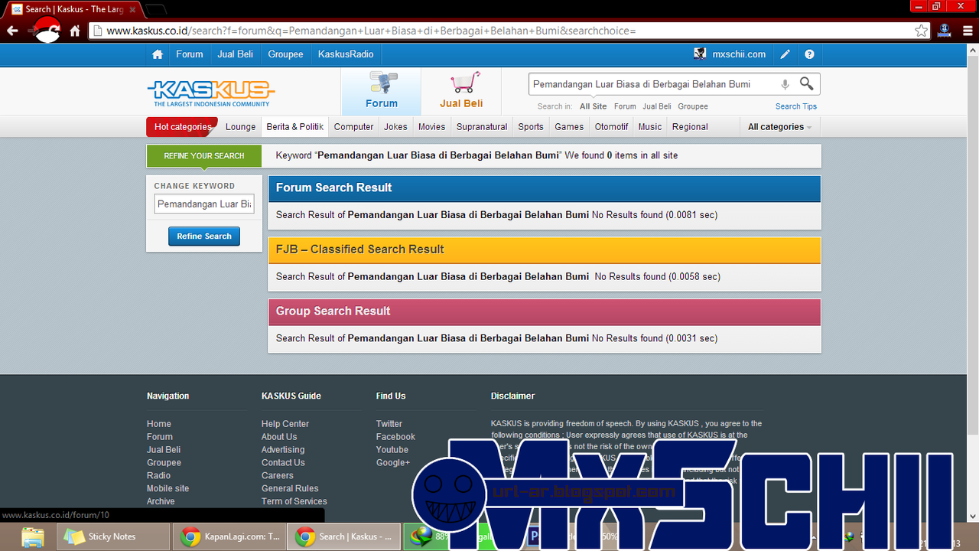979x551 pixels.
Task: Switch to the Search | Kaskus browser tab
Action: point(73,9)
